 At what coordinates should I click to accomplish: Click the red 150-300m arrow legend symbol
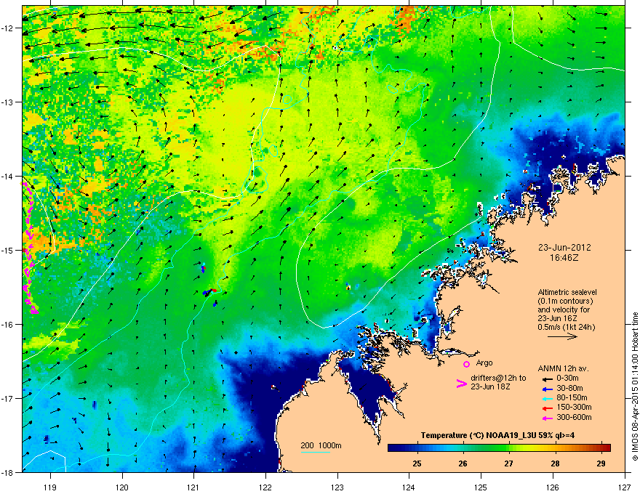click(x=547, y=408)
